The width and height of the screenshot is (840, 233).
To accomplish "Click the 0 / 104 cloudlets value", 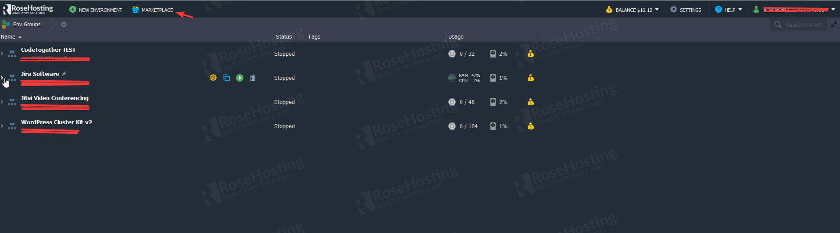I will (x=468, y=126).
